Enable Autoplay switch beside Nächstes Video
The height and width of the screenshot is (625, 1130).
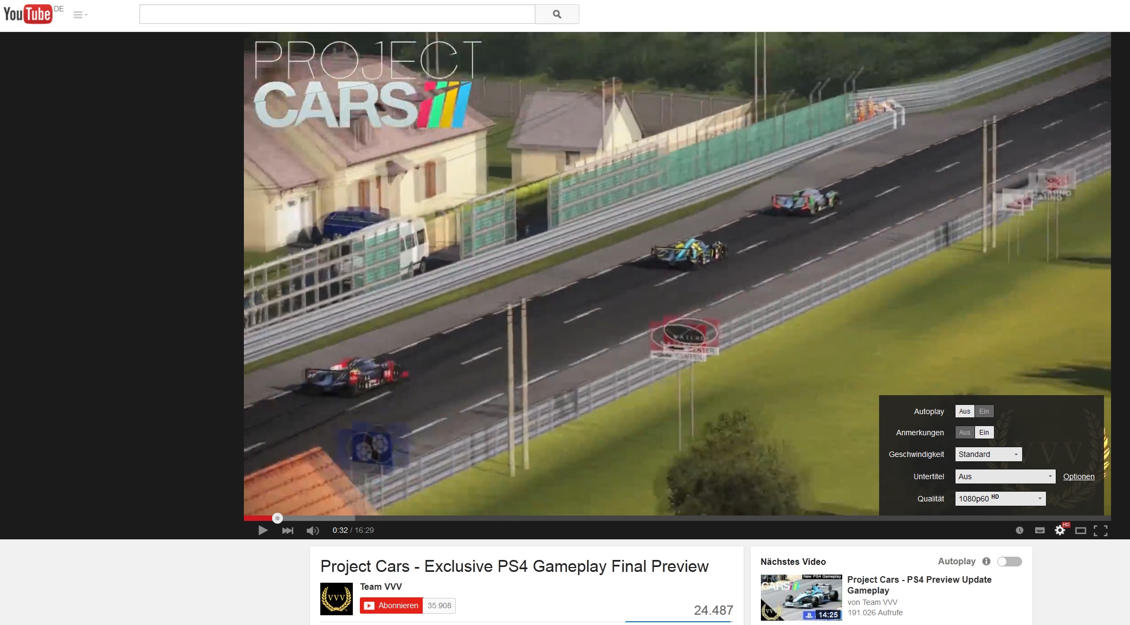pyautogui.click(x=1010, y=562)
